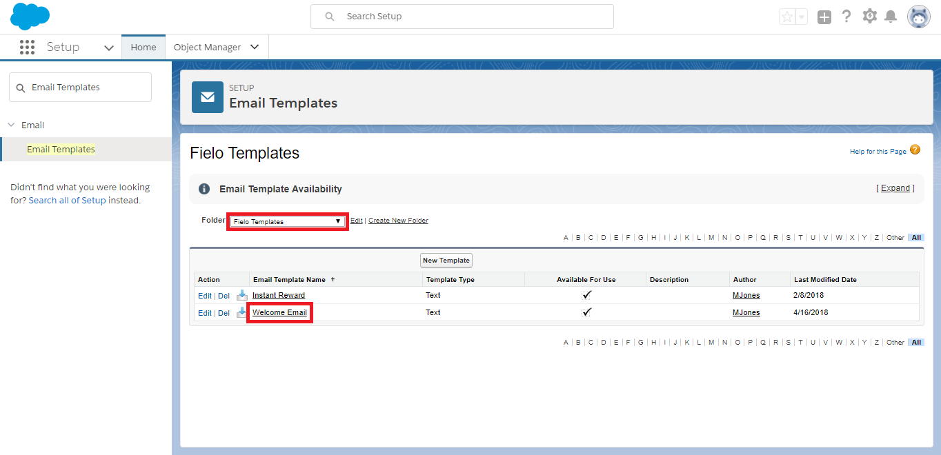Click the Help for this Page link

coord(878,152)
